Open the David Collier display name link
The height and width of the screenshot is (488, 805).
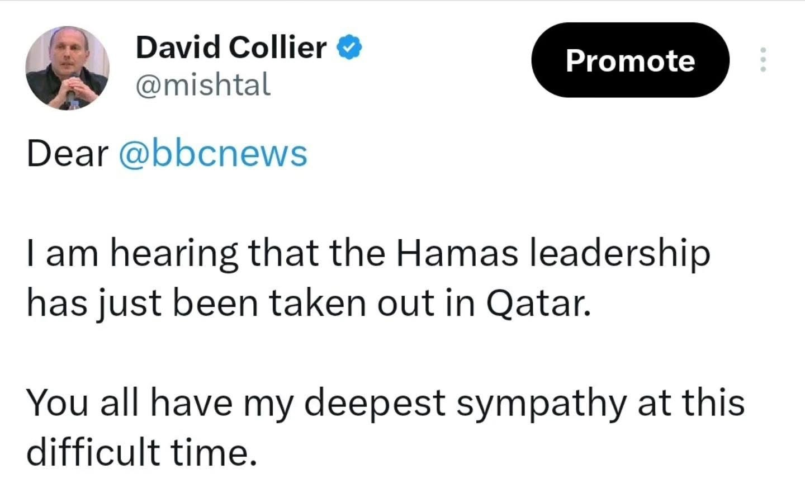pyautogui.click(x=231, y=48)
